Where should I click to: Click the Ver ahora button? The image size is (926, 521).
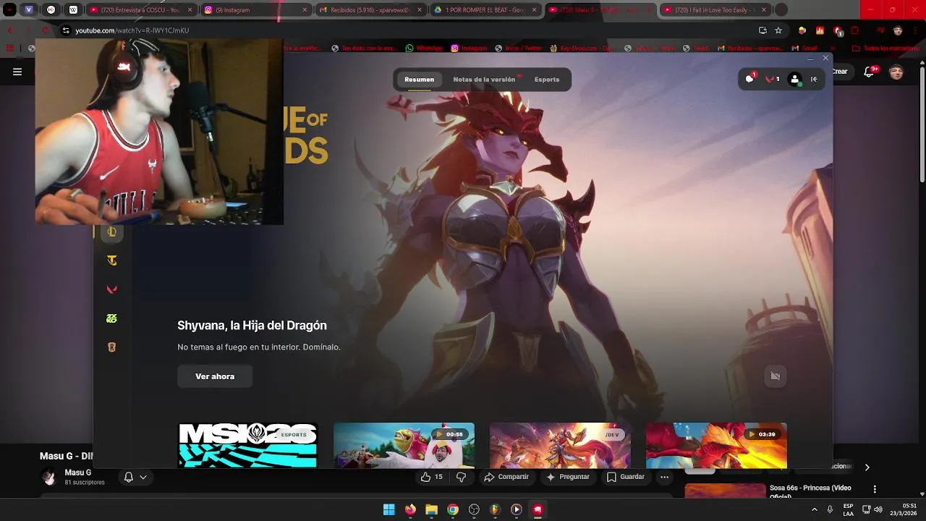pos(215,376)
